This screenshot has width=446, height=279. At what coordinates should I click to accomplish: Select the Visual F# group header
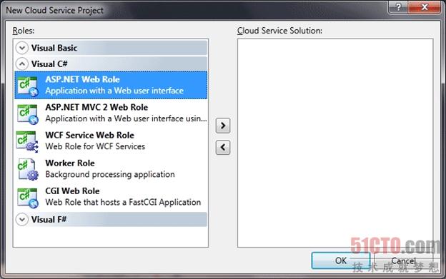pyautogui.click(x=111, y=219)
